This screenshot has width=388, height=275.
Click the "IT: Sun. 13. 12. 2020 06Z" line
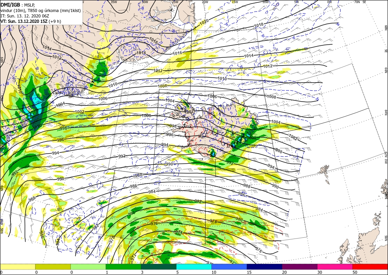tap(25, 16)
